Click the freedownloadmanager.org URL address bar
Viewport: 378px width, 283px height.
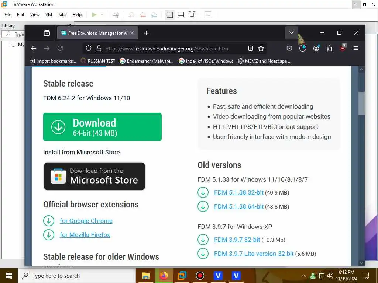167,49
